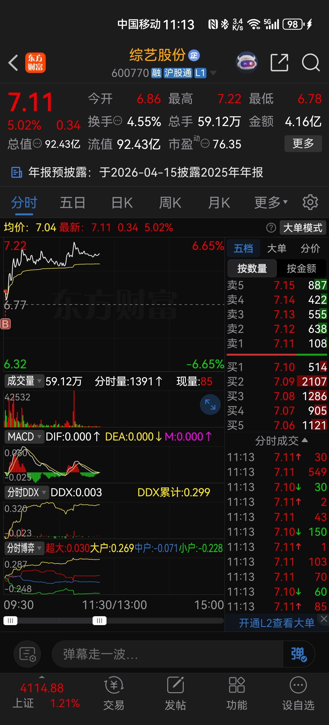Tap the info icon next to 市盈
The image size is (329, 725).
tap(205, 144)
